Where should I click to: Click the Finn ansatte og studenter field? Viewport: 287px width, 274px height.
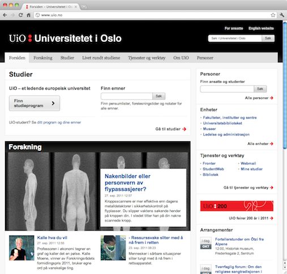click(227, 89)
